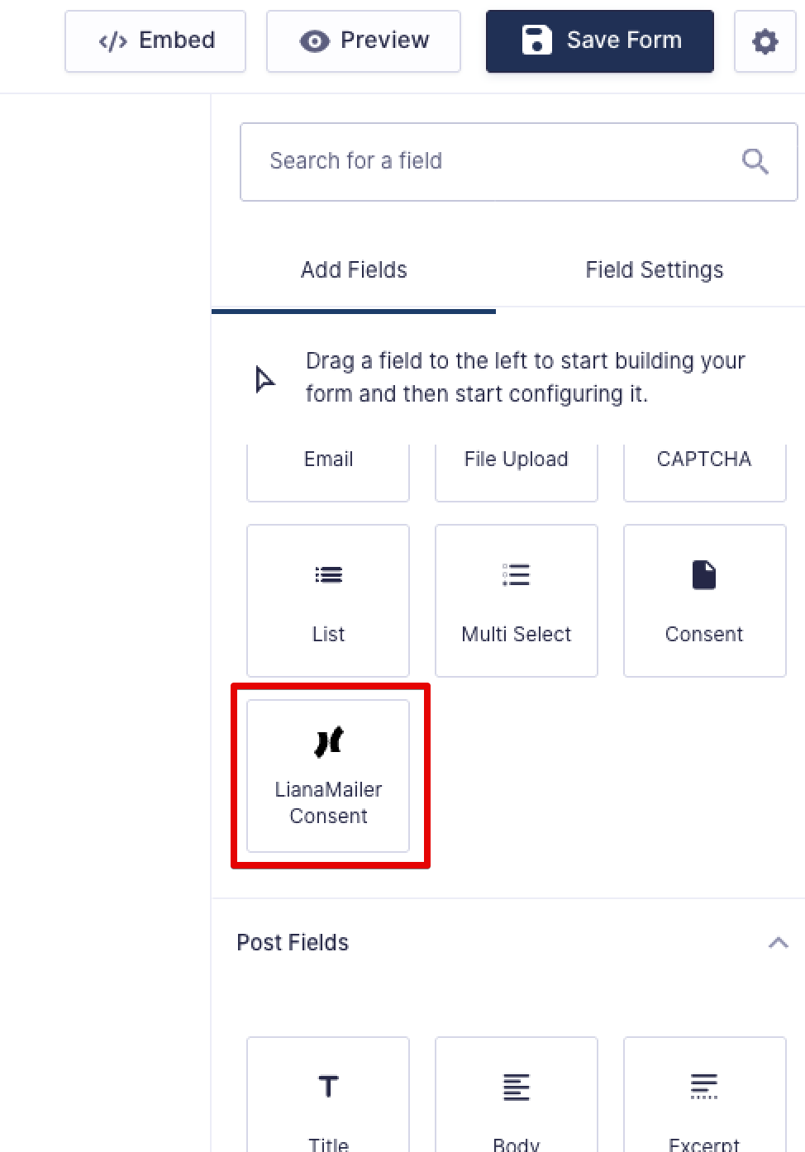This screenshot has height=1152, width=805.
Task: Collapse the Post Fields section
Action: (x=778, y=943)
